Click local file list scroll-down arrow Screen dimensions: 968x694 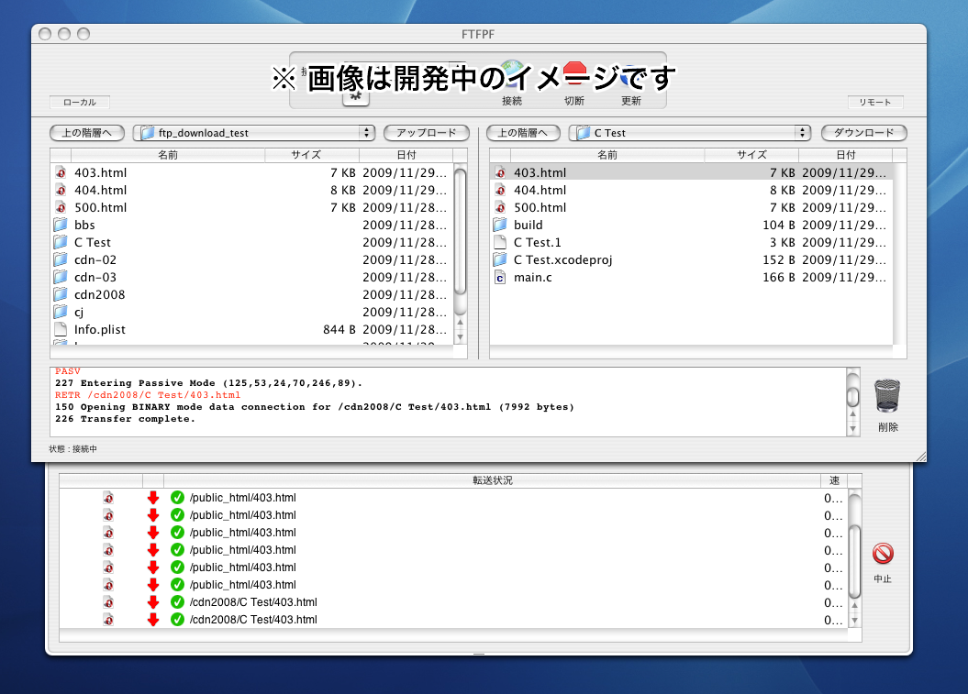coord(460,337)
